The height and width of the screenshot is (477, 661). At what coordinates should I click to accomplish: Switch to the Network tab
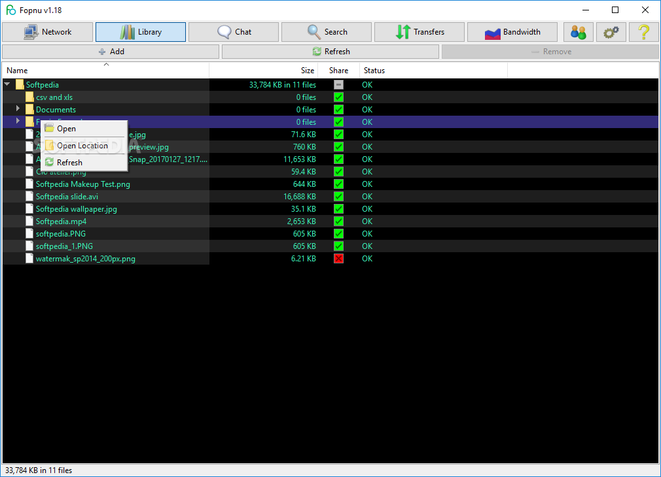click(48, 32)
